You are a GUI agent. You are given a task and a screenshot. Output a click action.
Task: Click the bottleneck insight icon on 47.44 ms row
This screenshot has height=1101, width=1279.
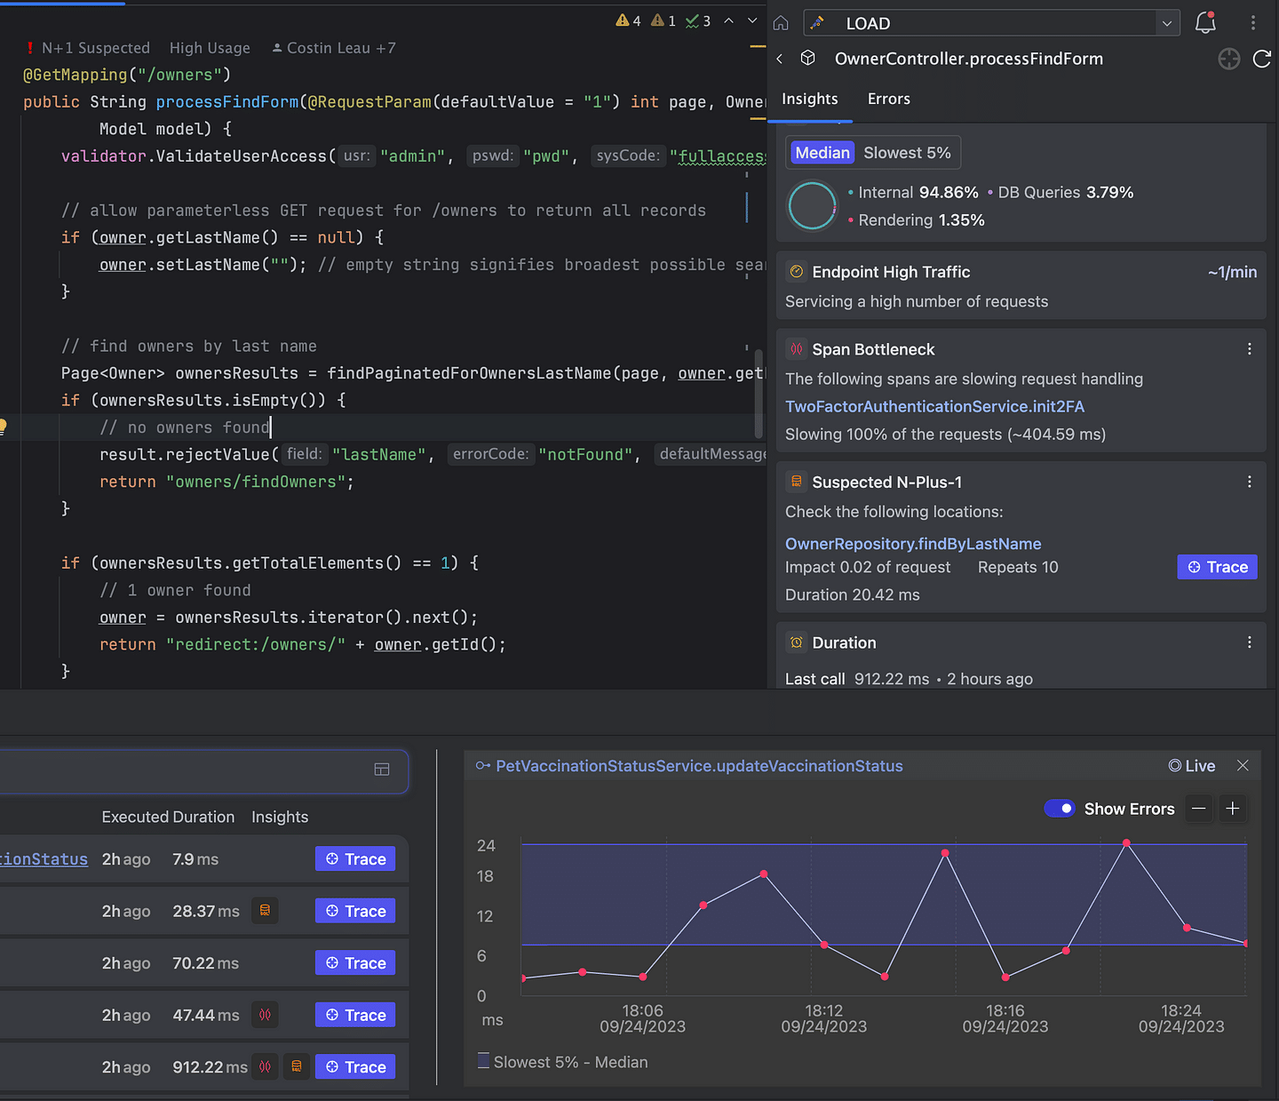pyautogui.click(x=265, y=1015)
